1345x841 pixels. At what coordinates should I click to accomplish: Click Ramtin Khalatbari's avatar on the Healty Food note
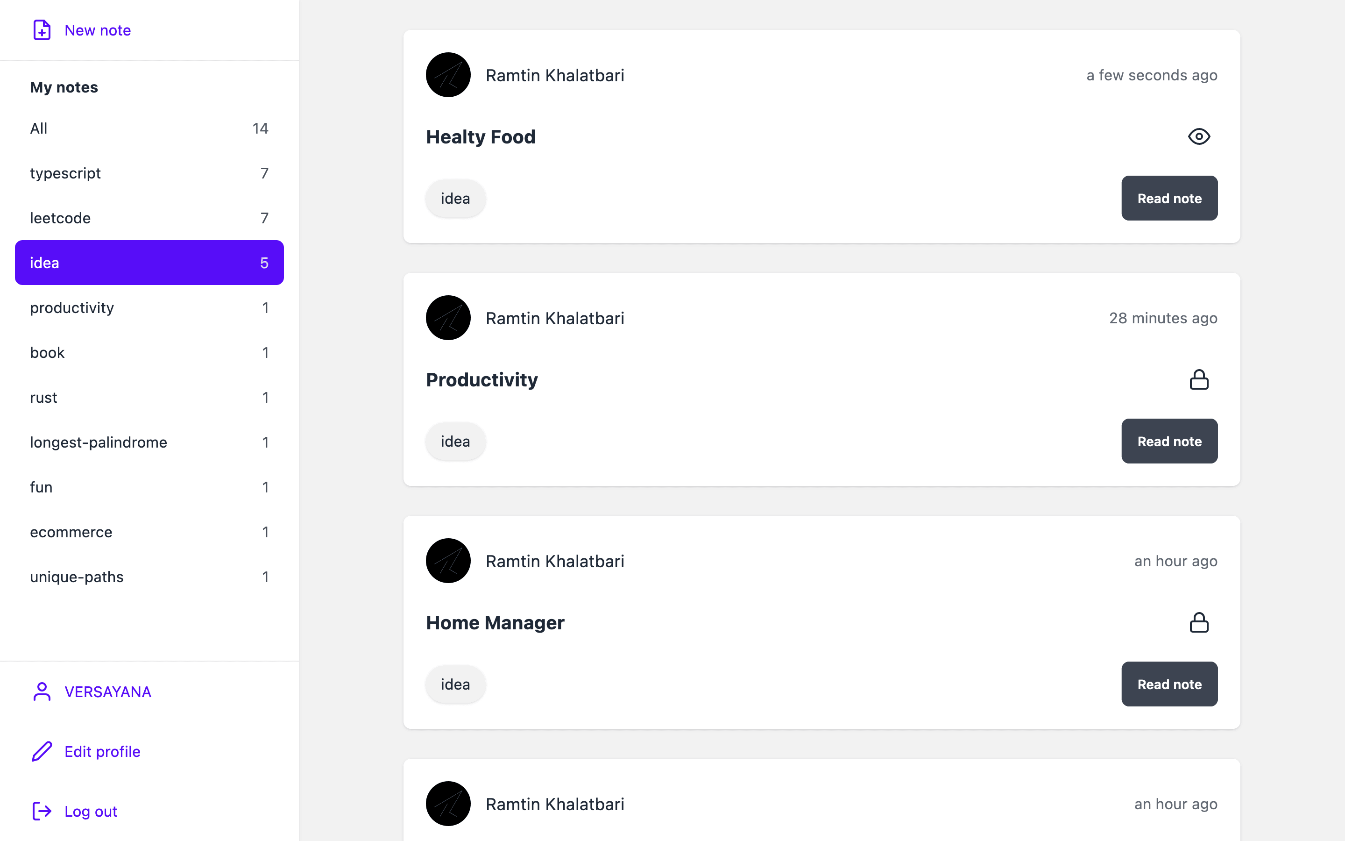click(x=448, y=75)
